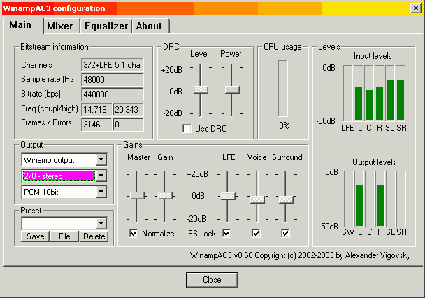Click the CPU usage meter bar
Image resolution: width=425 pixels, height=298 pixels.
click(283, 88)
